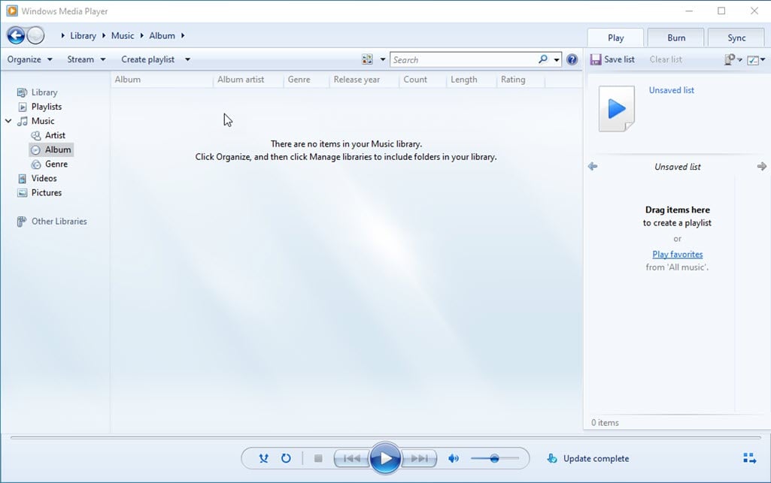Open the Help question mark icon

coord(572,59)
